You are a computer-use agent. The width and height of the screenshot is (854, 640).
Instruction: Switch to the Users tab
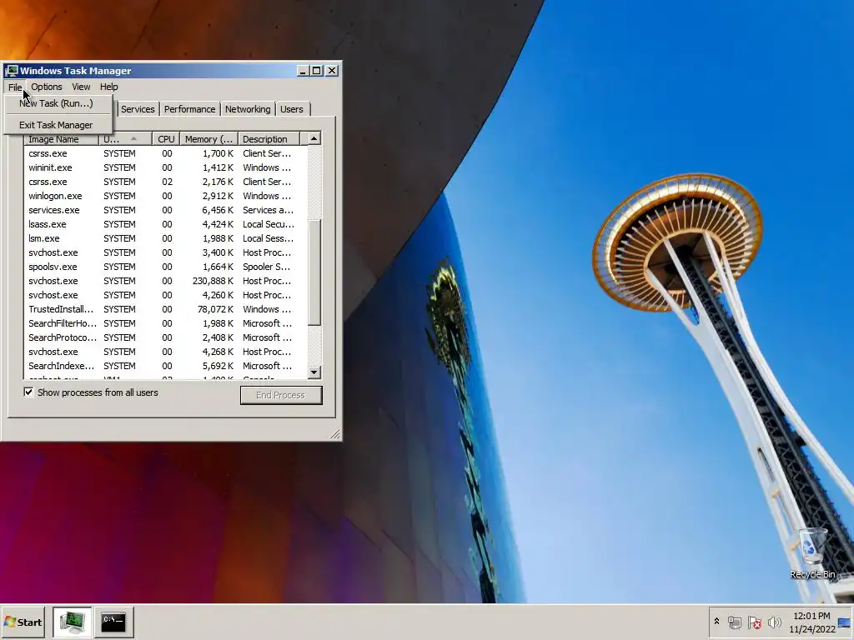click(x=292, y=109)
